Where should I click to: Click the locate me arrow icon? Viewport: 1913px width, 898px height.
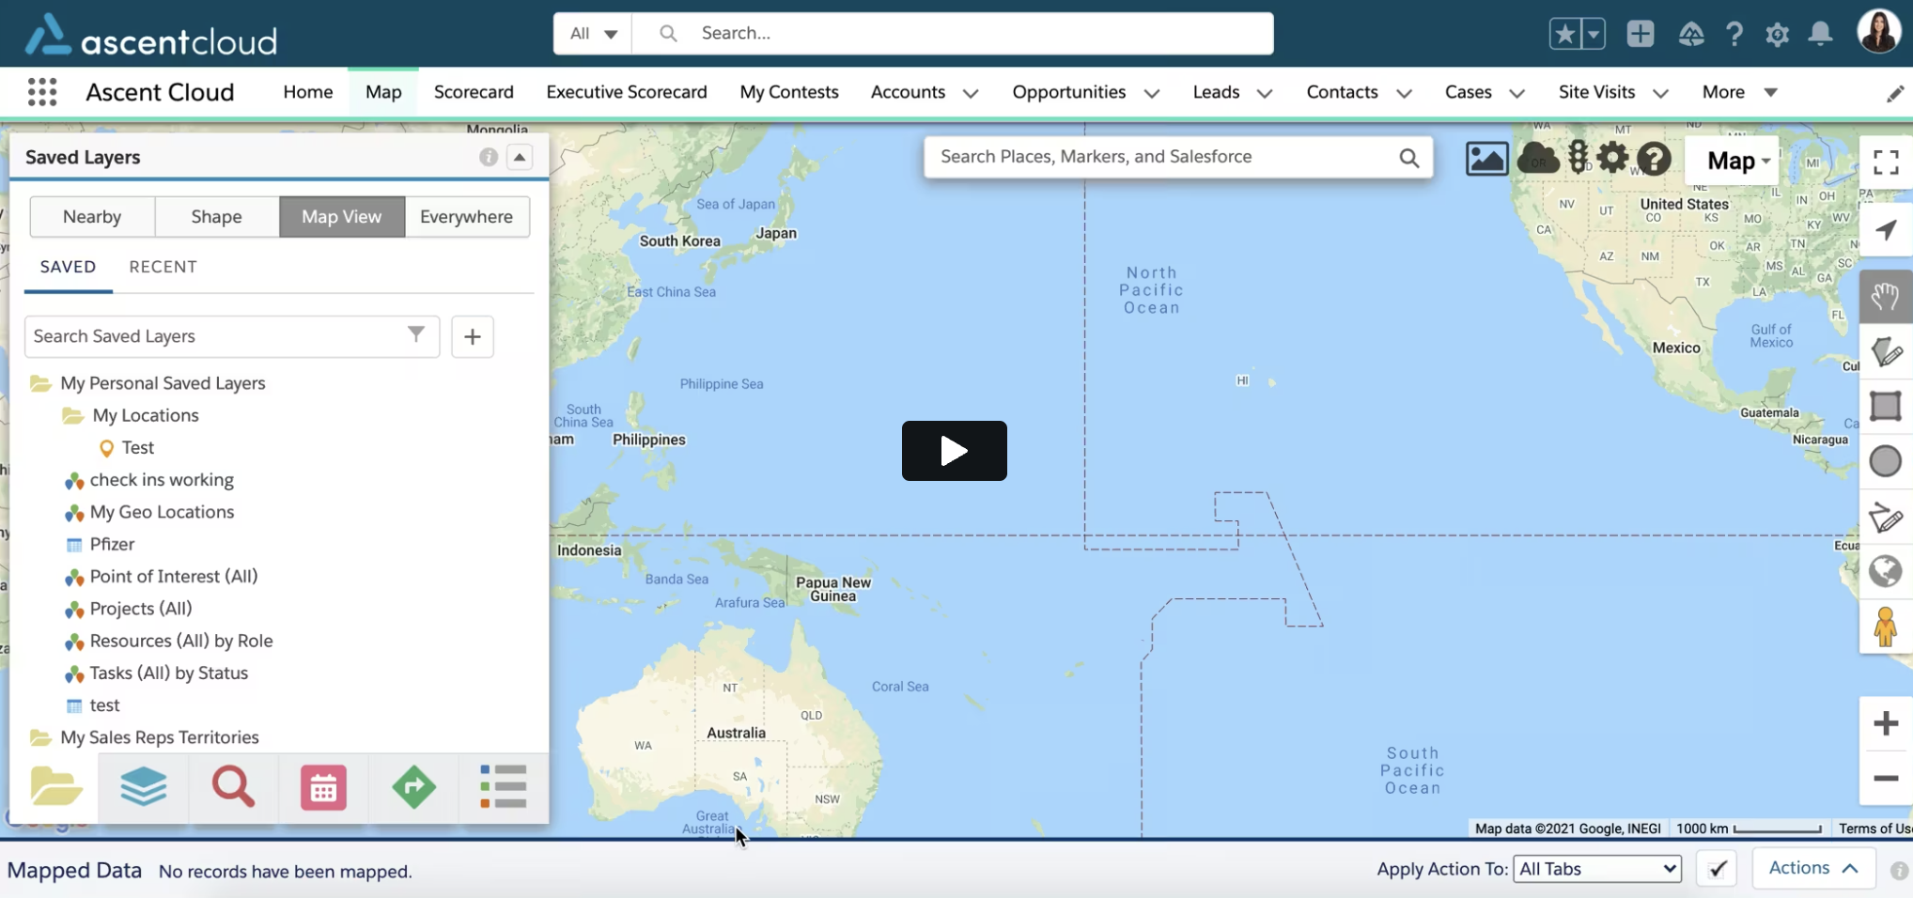(x=1886, y=229)
